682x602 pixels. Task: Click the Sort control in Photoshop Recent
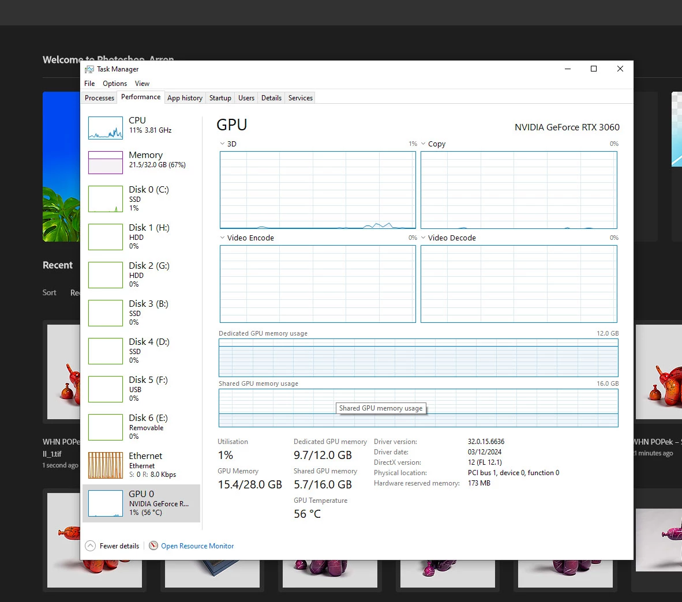tap(49, 292)
